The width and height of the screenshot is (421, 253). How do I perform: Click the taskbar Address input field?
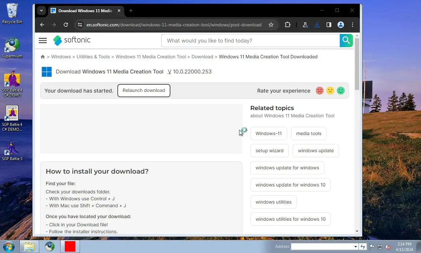point(322,246)
